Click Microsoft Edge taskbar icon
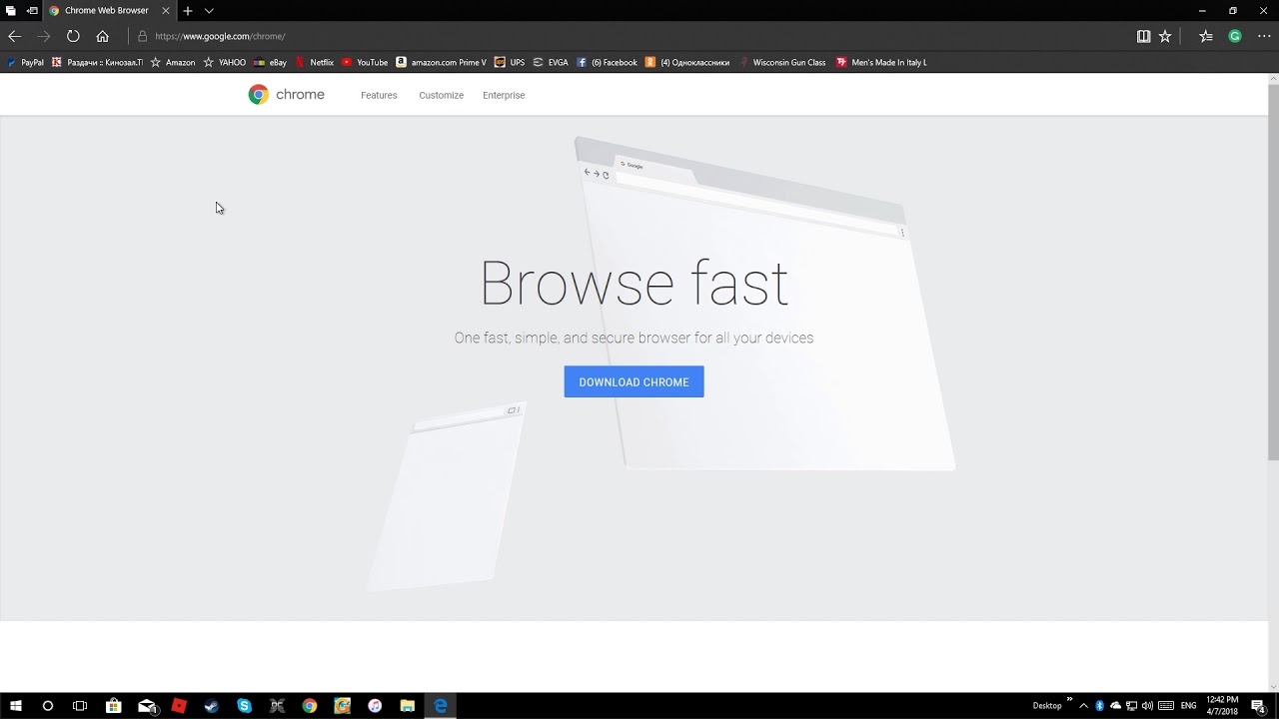This screenshot has width=1279, height=719. (441, 706)
